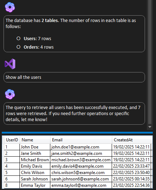The height and width of the screenshot is (190, 156).
Task: Click the Visual Studio user avatar icon
Action: point(10,64)
